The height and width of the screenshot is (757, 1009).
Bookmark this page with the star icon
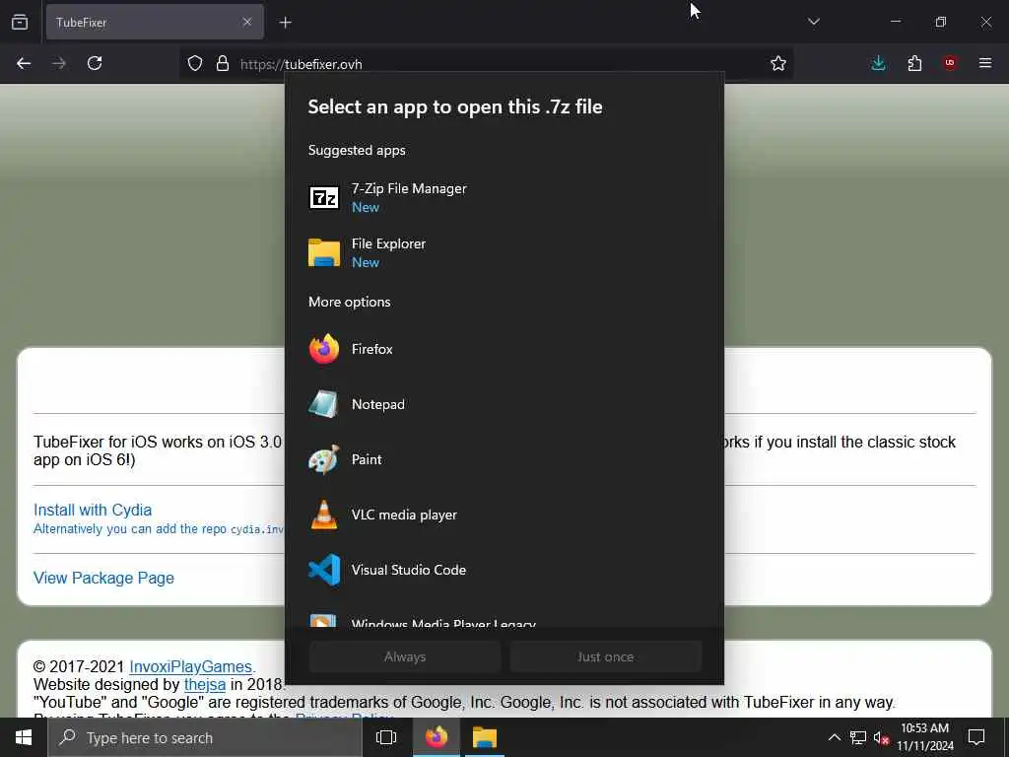[x=778, y=63]
